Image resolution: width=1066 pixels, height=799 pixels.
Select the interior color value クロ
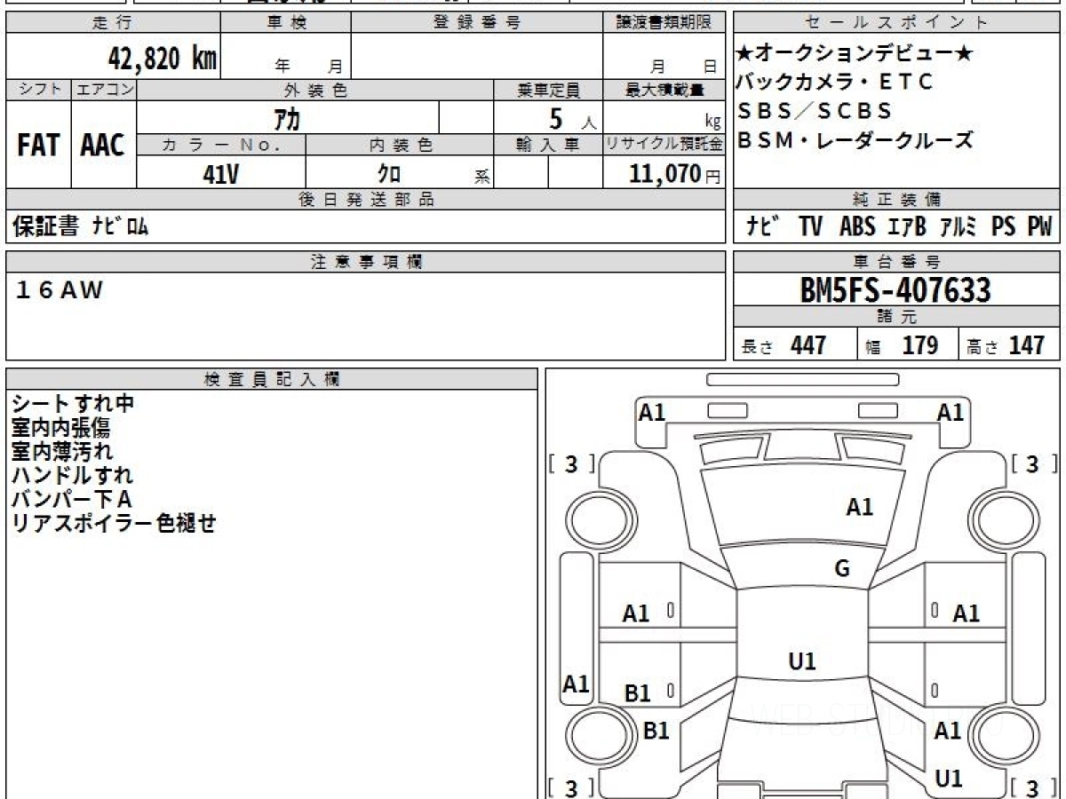pos(388,173)
